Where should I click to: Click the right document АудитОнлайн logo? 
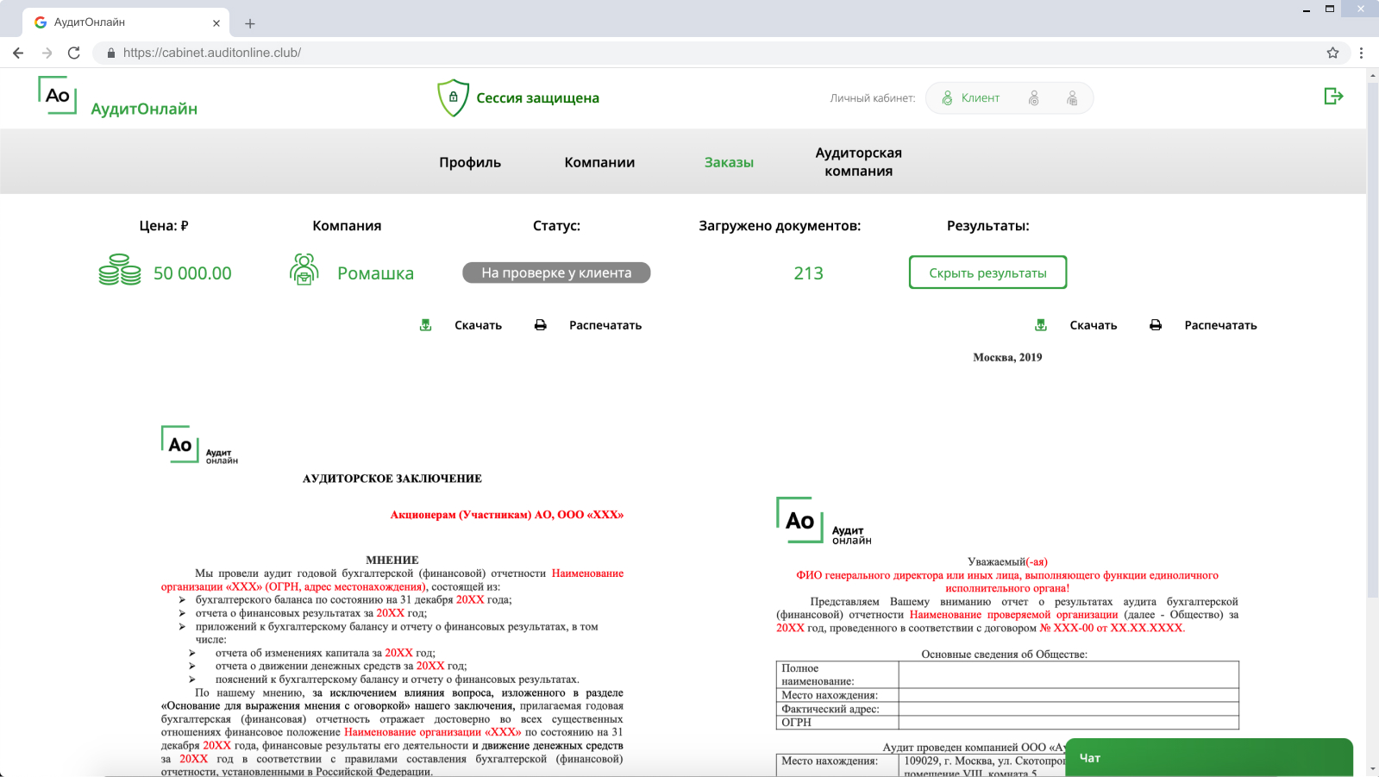pos(824,521)
